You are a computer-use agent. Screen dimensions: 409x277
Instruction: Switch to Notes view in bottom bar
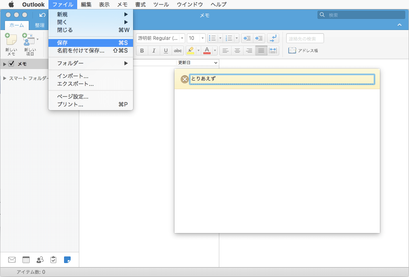click(x=67, y=260)
